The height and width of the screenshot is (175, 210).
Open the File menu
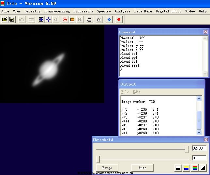click(5, 11)
